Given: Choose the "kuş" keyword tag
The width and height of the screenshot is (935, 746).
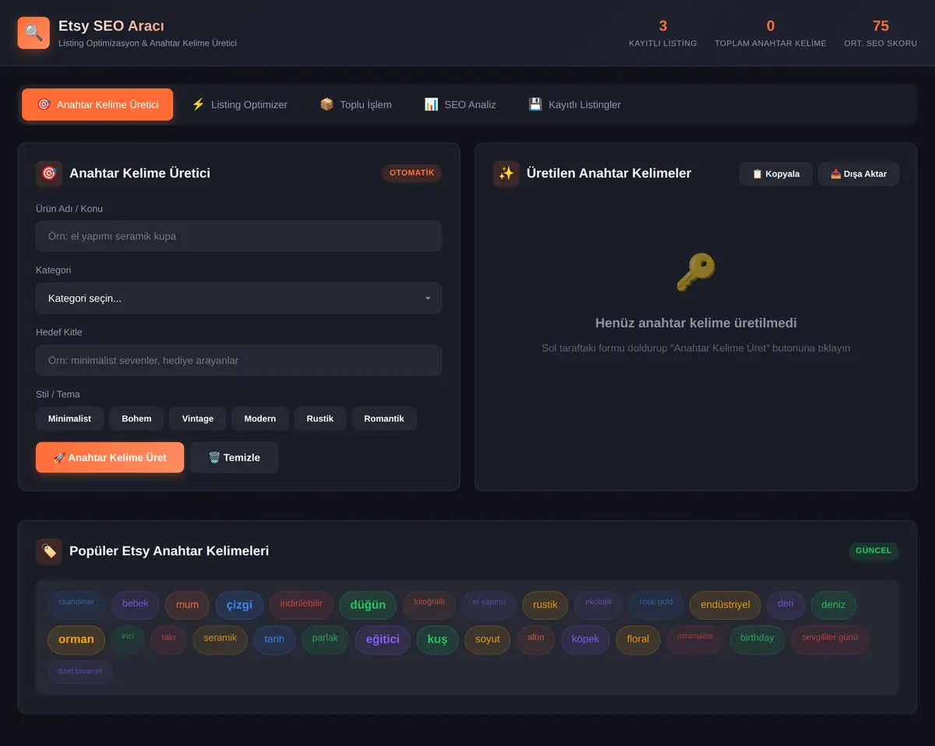Looking at the screenshot, I should click(x=437, y=639).
